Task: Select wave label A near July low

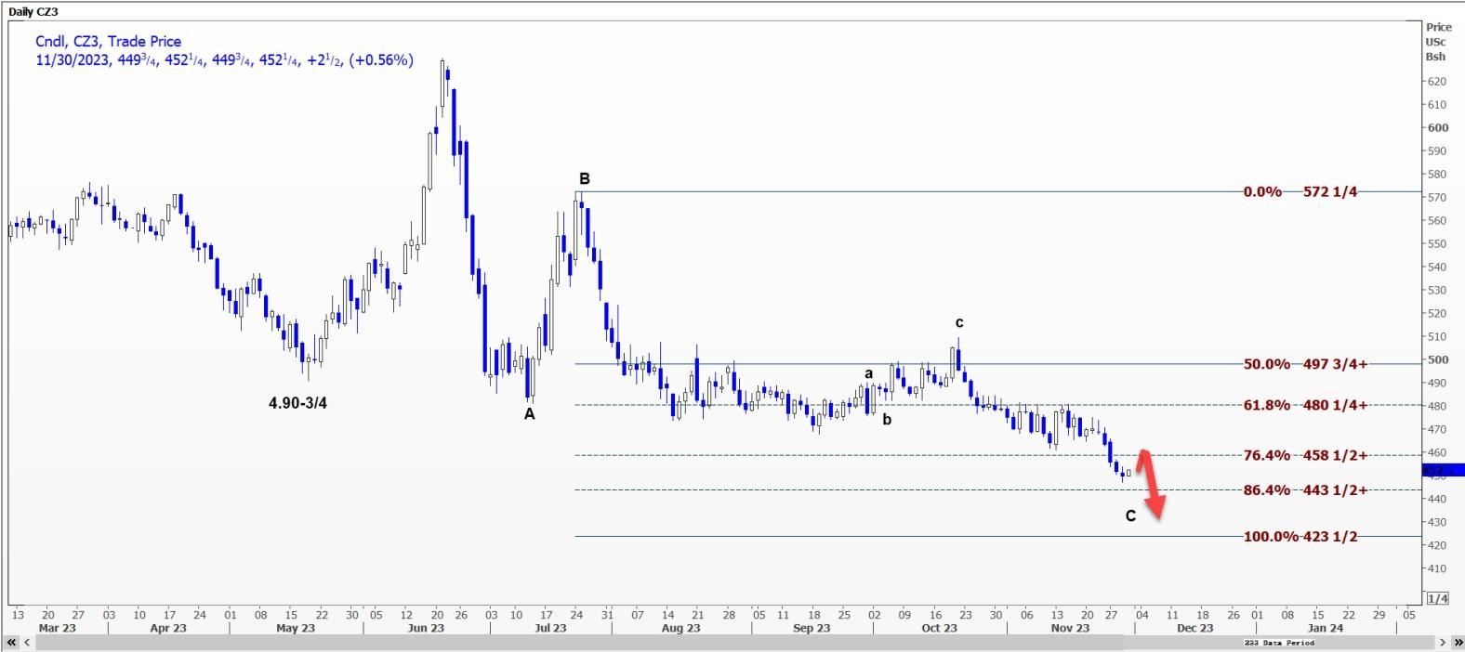Action: [530, 414]
